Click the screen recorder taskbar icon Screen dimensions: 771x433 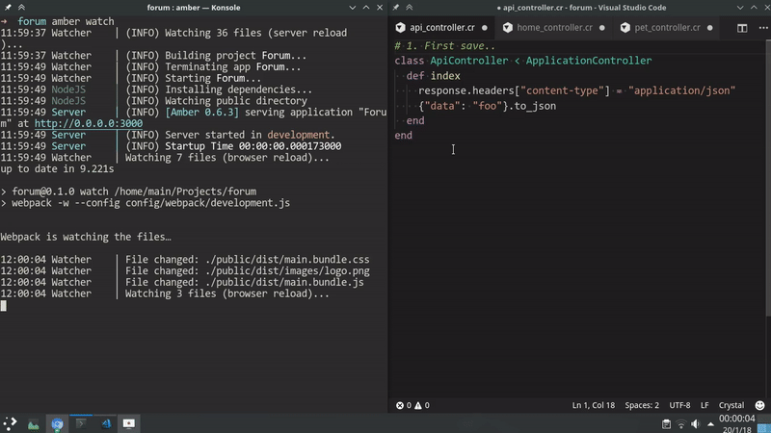[129, 423]
